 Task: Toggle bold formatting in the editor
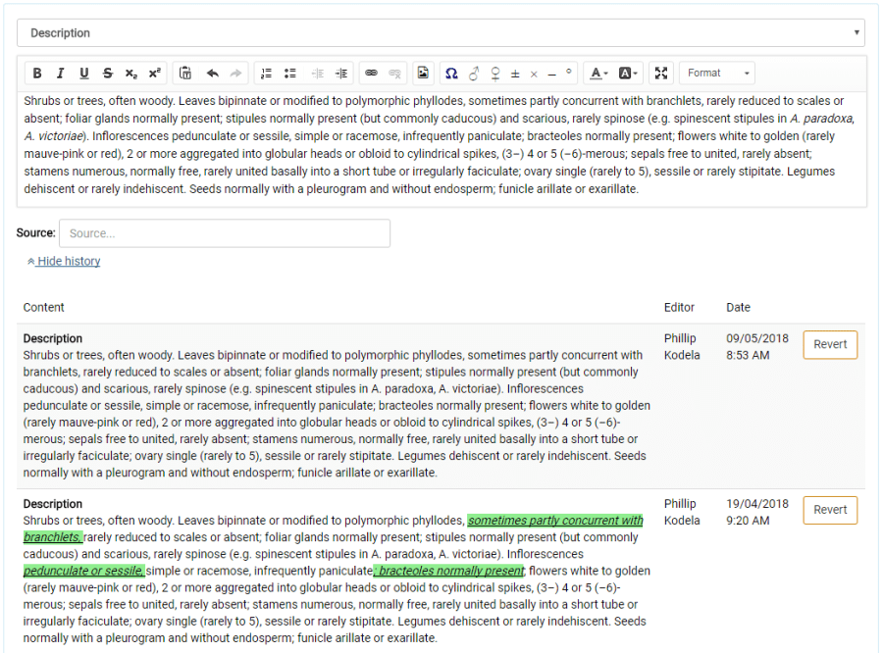[37, 74]
